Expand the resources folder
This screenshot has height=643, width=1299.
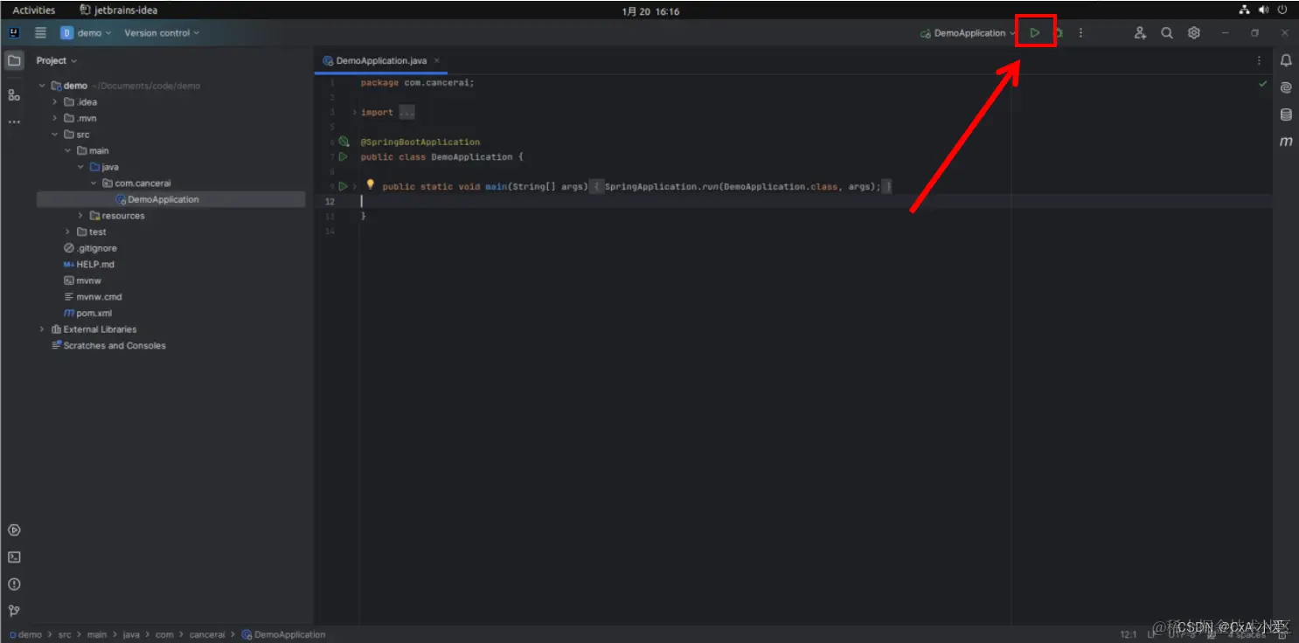80,216
